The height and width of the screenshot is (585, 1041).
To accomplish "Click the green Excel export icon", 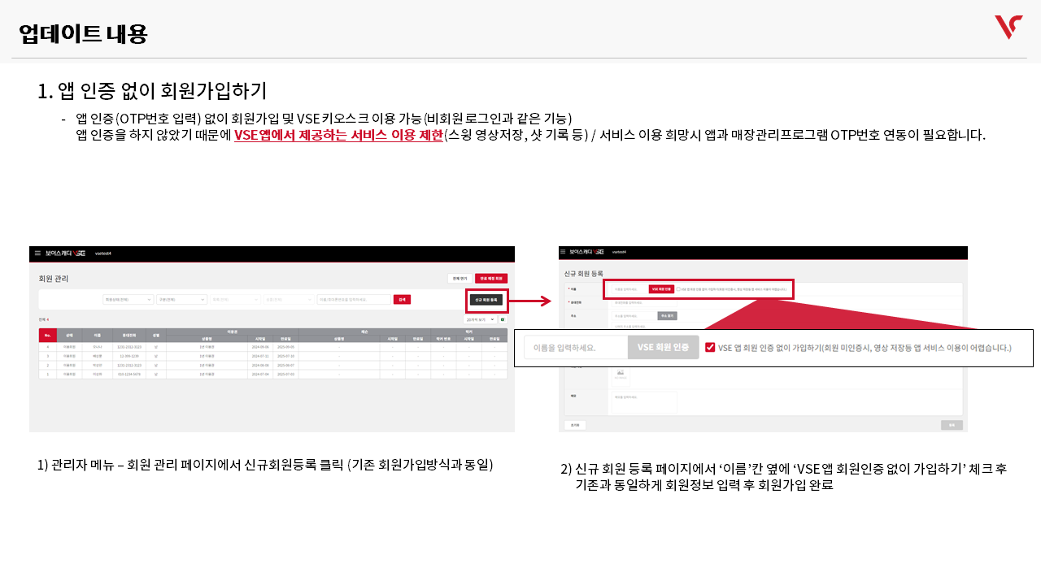I will click(503, 319).
